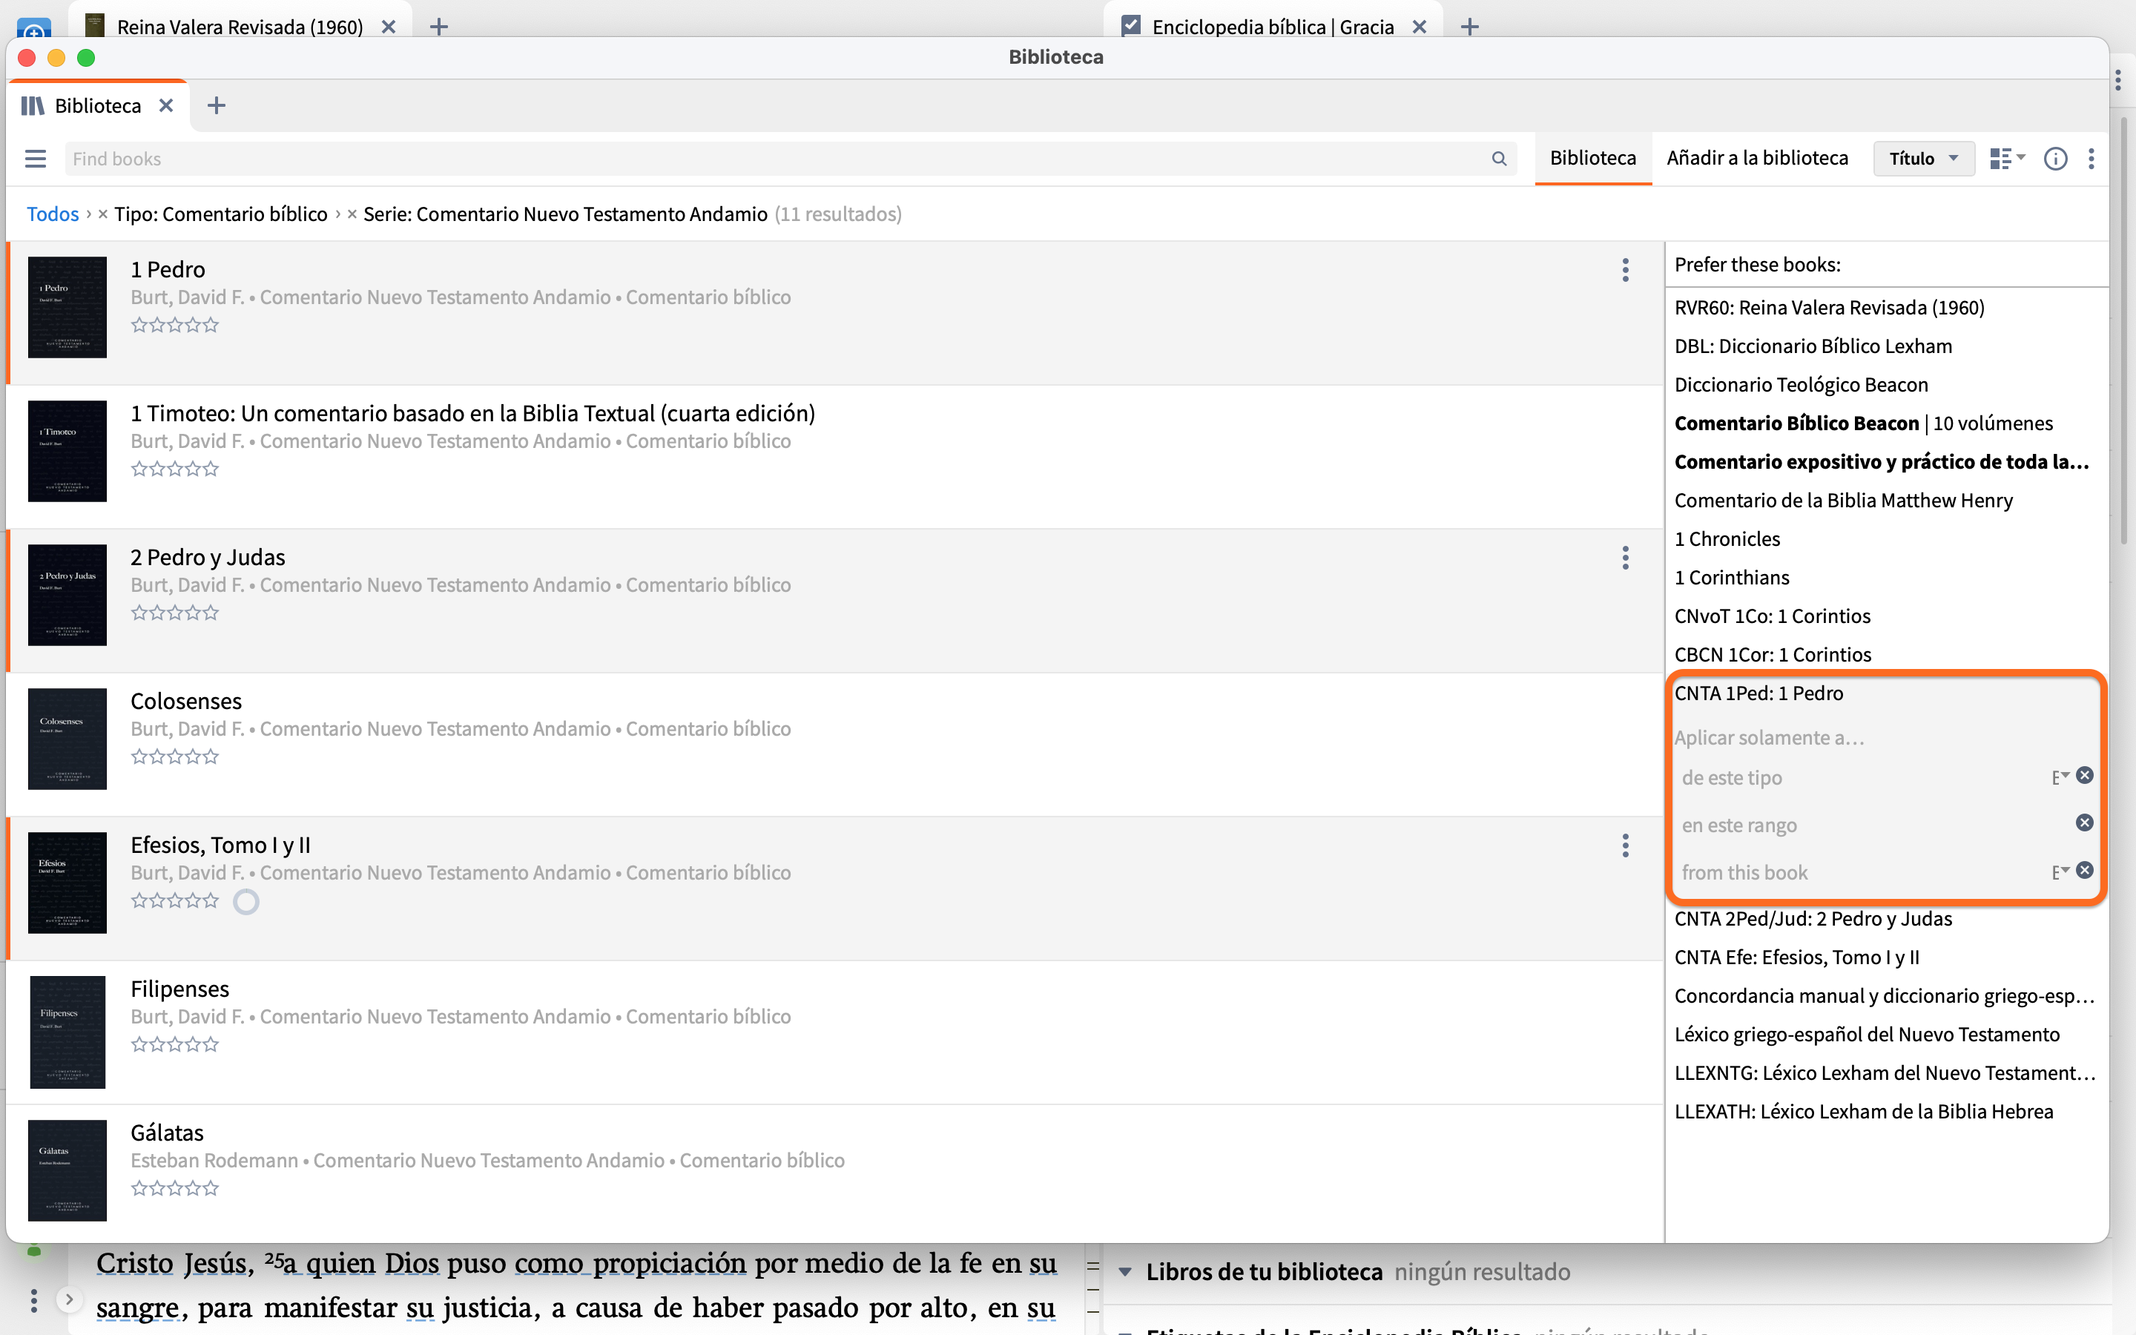Screen dimensions: 2136x1335
Task: Open 1 Timoteo commentary title
Action: click(473, 413)
